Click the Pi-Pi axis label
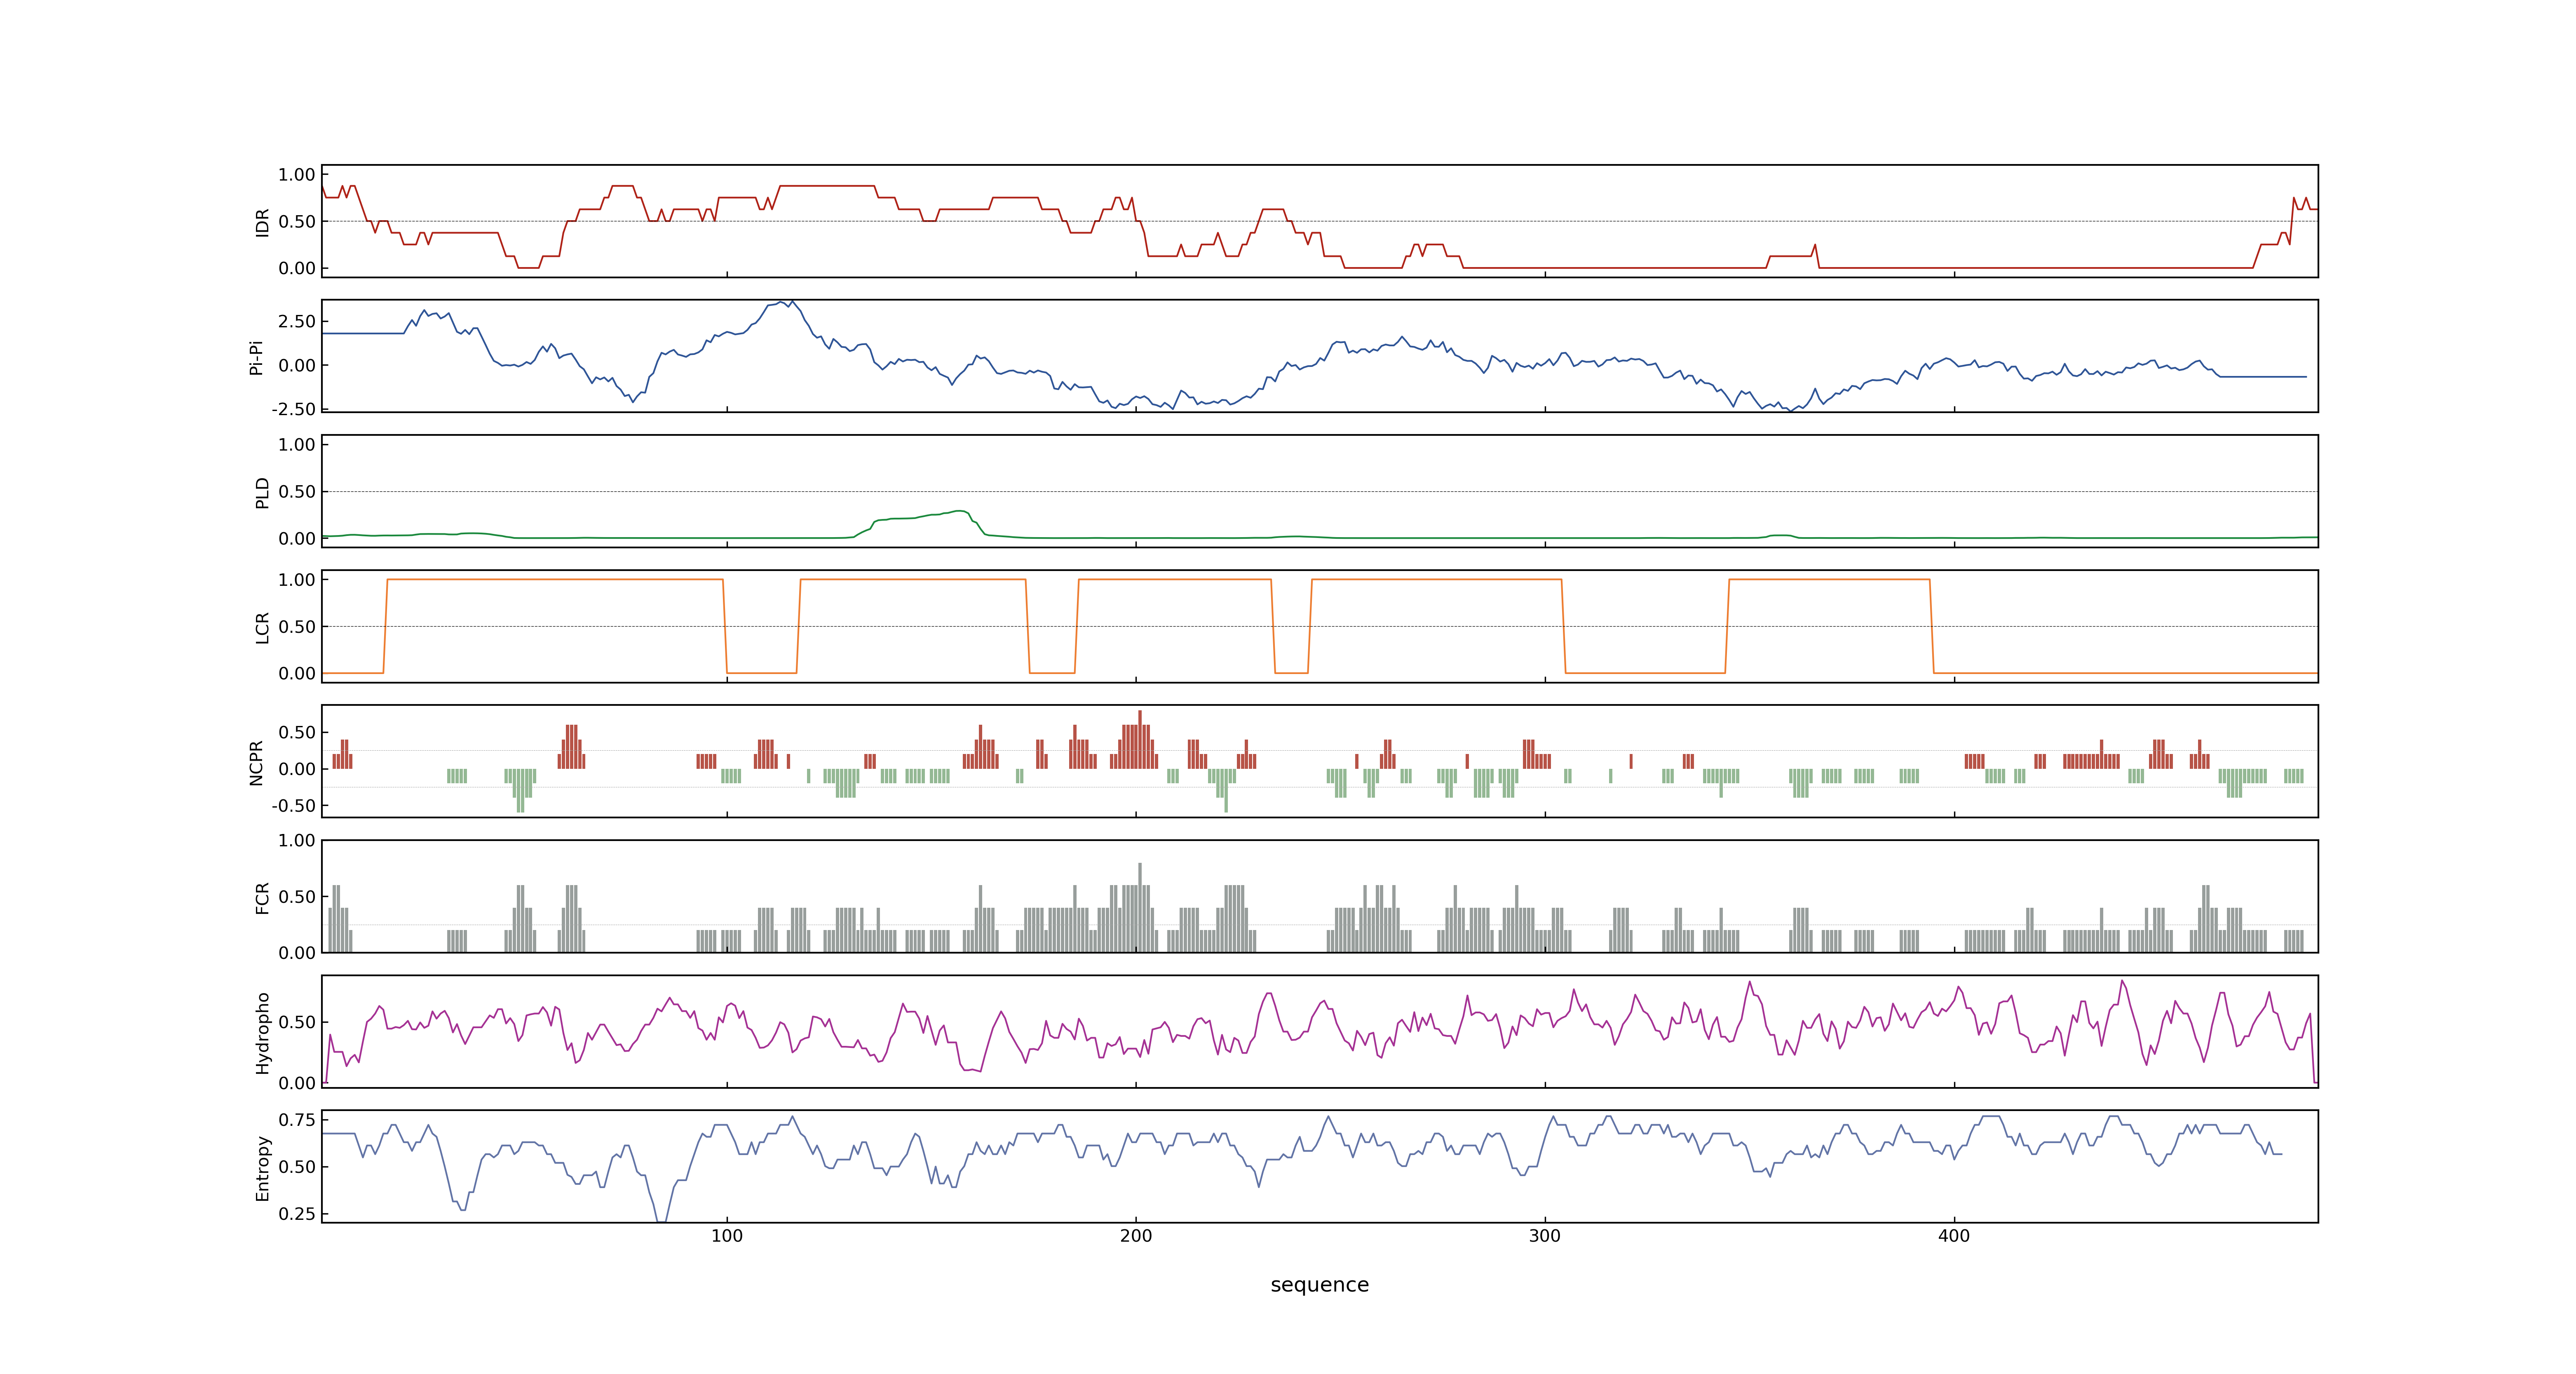The width and height of the screenshot is (2576, 1374). point(256,357)
